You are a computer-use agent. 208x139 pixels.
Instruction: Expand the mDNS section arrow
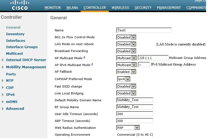(x=3, y=102)
